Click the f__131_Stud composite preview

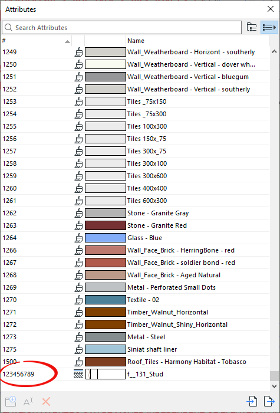click(106, 374)
